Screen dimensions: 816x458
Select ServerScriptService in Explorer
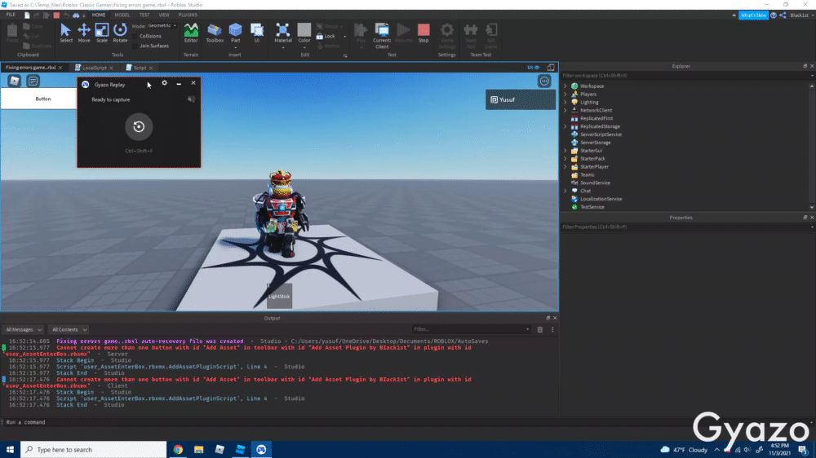point(601,134)
